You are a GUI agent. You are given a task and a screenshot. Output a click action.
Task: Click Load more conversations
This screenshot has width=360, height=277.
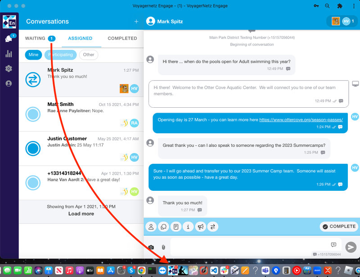coord(81,214)
